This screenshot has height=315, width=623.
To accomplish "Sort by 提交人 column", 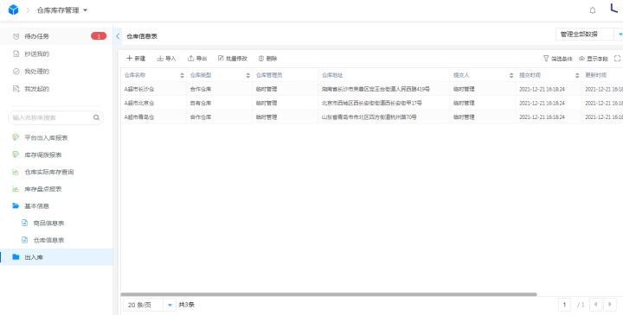I will [511, 75].
